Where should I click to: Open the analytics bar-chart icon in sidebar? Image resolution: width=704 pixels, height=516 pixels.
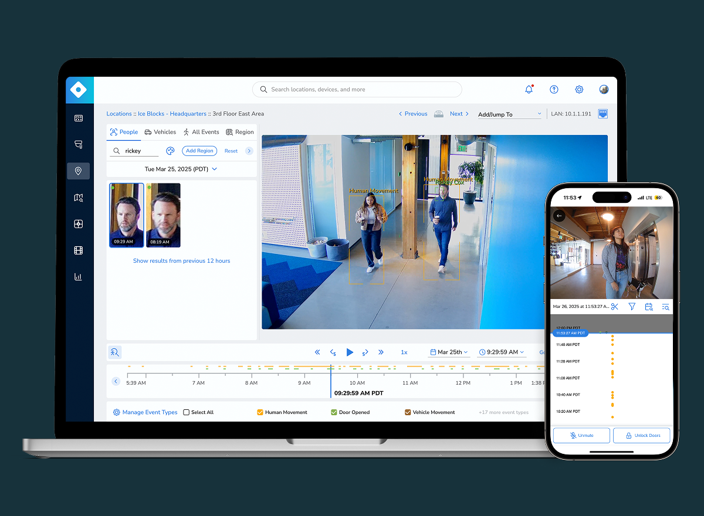point(79,276)
